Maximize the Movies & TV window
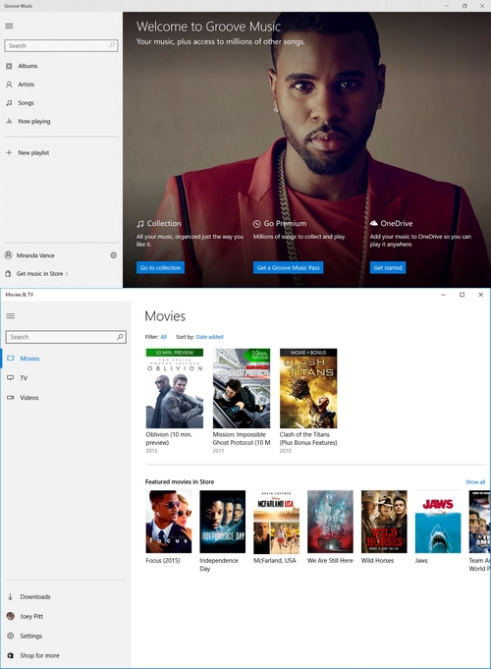The image size is (491, 669). point(462,295)
